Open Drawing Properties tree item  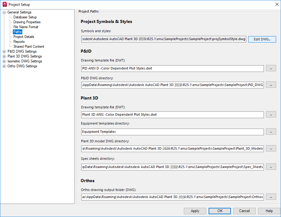tap(27, 22)
